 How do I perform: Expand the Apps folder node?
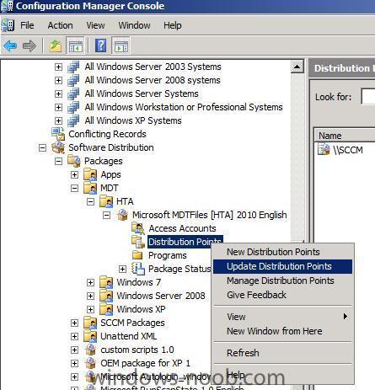[x=74, y=174]
